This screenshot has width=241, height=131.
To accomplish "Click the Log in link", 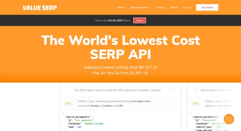I will (187, 8).
